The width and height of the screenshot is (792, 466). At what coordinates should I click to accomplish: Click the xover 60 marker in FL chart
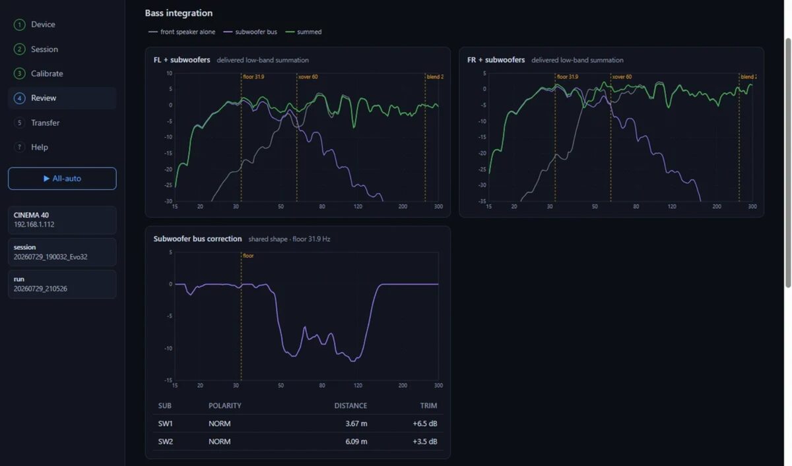(x=308, y=76)
